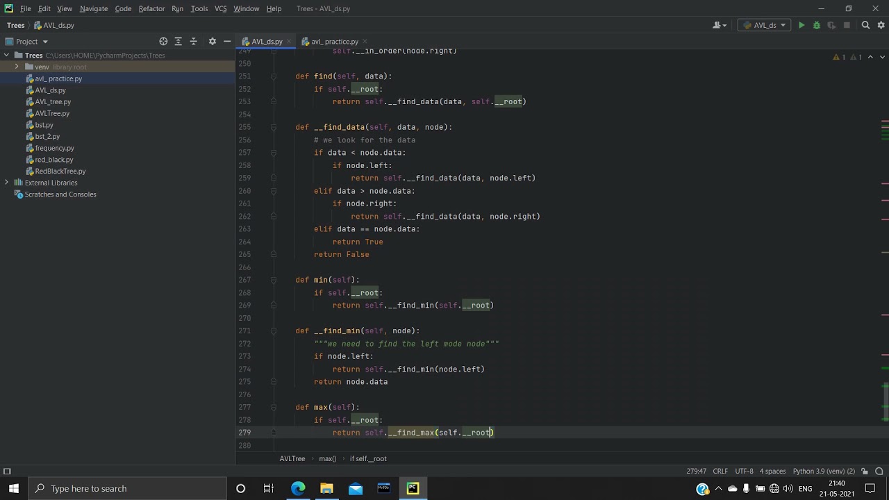Start debugging with the Debug icon
The image size is (889, 500).
click(x=817, y=25)
